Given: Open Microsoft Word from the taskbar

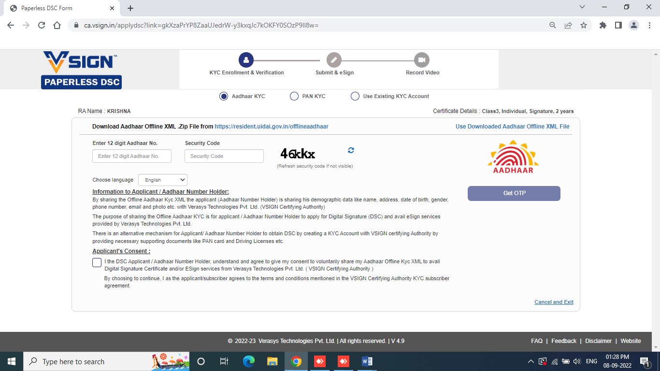Looking at the screenshot, I should [367, 361].
